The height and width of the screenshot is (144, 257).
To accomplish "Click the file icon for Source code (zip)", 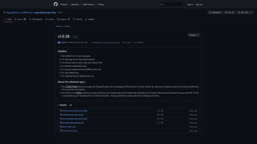I will [61, 126].
